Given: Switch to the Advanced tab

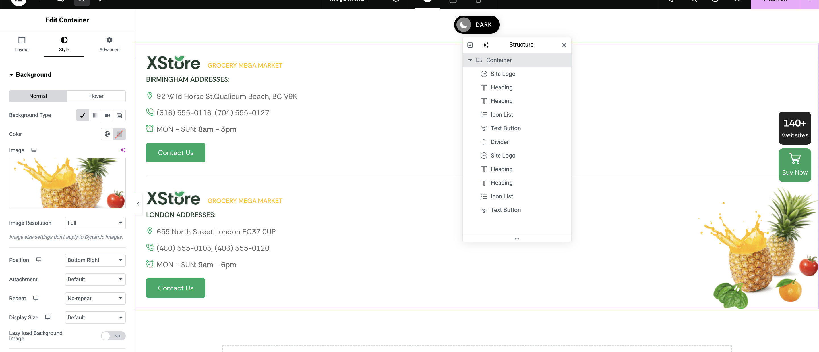Looking at the screenshot, I should (x=109, y=44).
